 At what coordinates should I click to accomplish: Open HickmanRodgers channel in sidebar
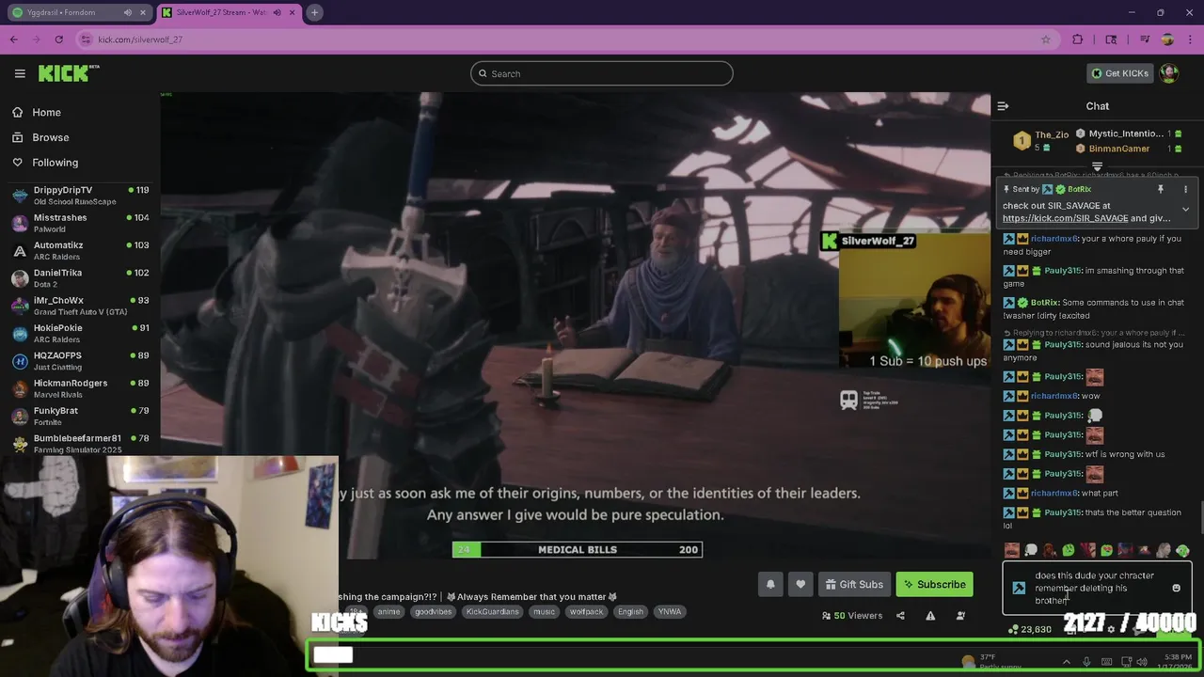[80, 388]
